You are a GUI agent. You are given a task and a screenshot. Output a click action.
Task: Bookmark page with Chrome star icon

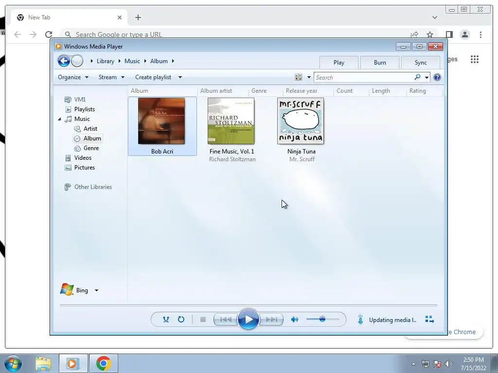430,34
